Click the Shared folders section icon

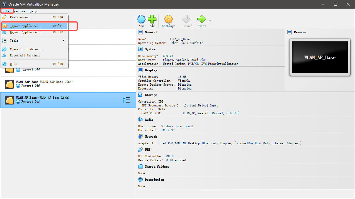tap(140, 166)
